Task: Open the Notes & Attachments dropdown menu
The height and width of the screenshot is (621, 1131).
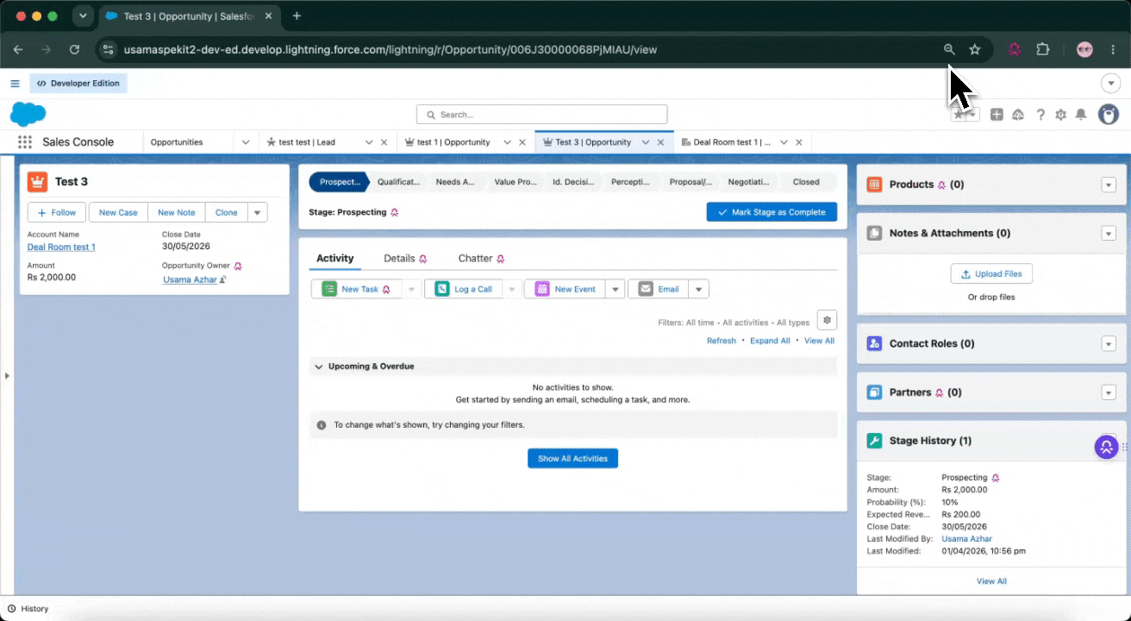Action: coord(1109,234)
